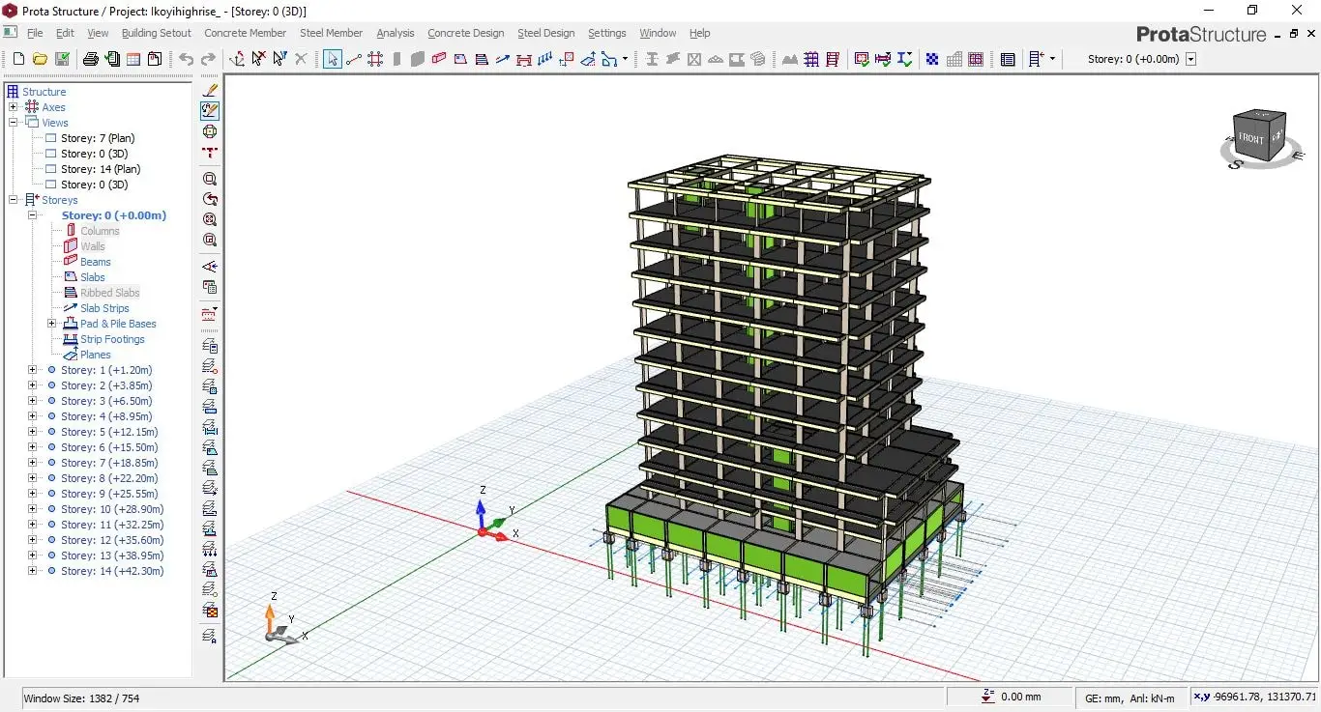This screenshot has width=1321, height=712.
Task: Expand Pad & Pile Bases node
Action: click(x=51, y=324)
